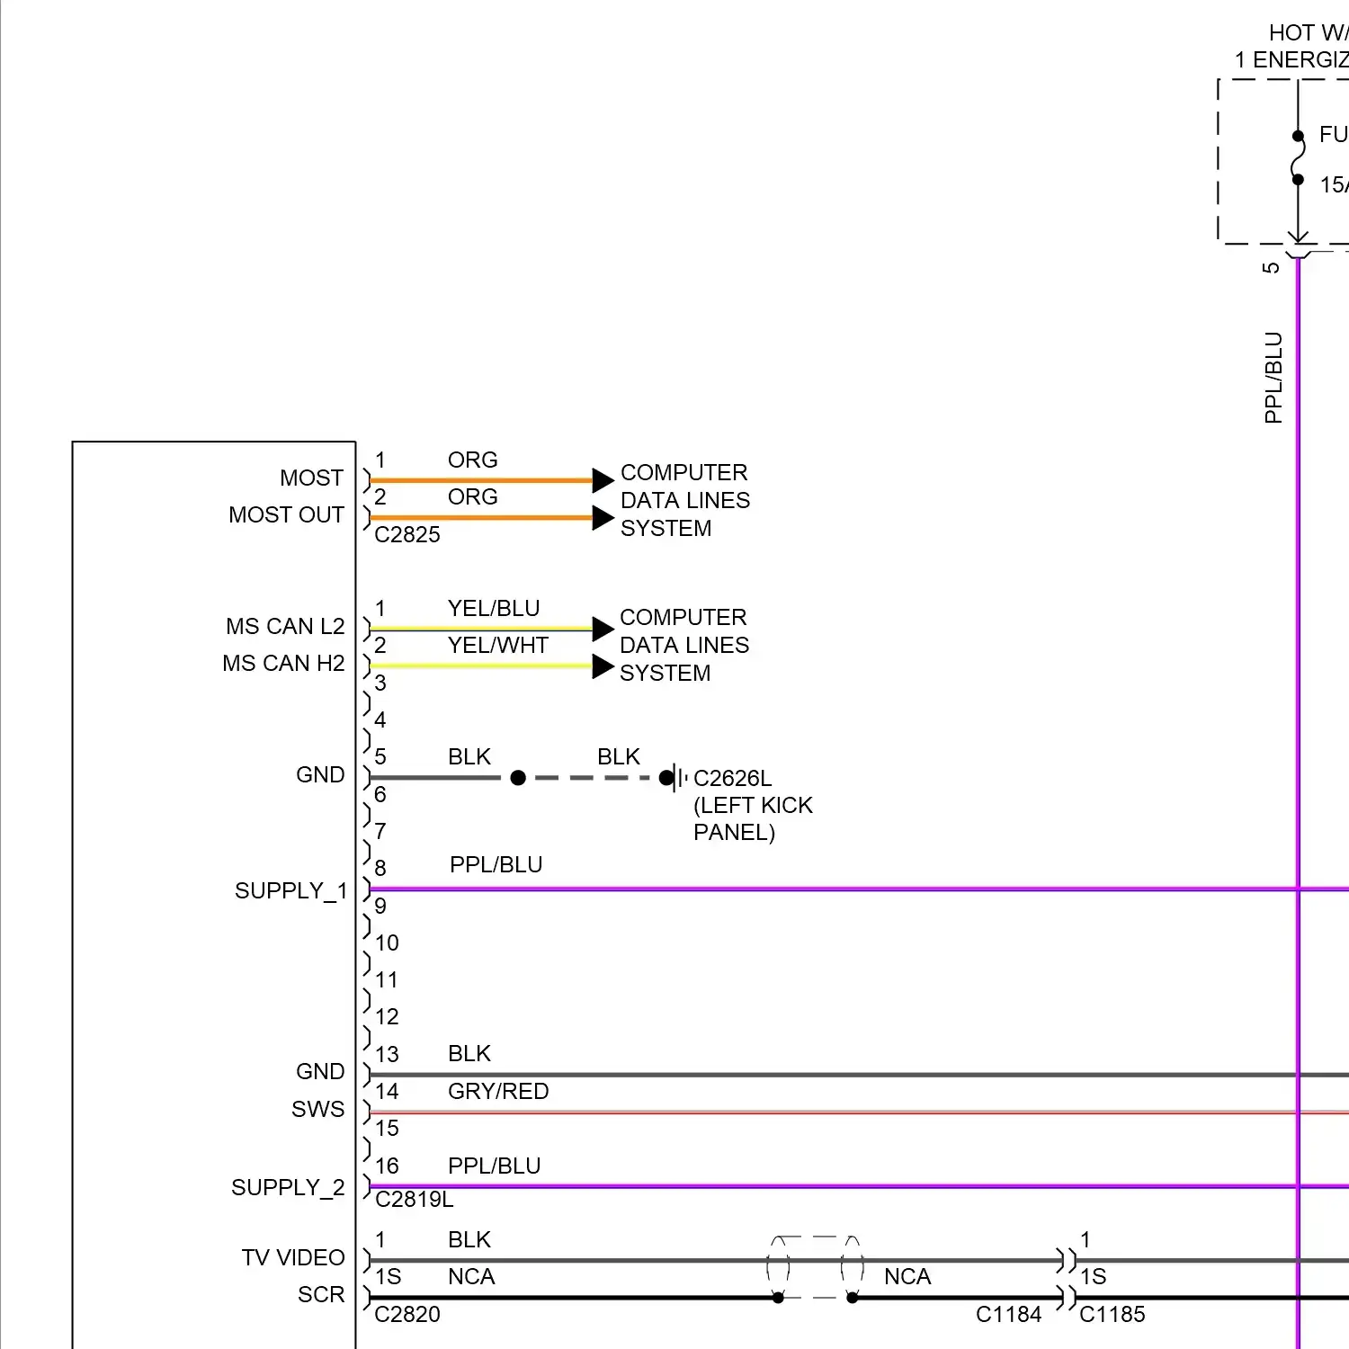Click the C2819L connector label
This screenshot has height=1349, width=1349.
tap(414, 1200)
